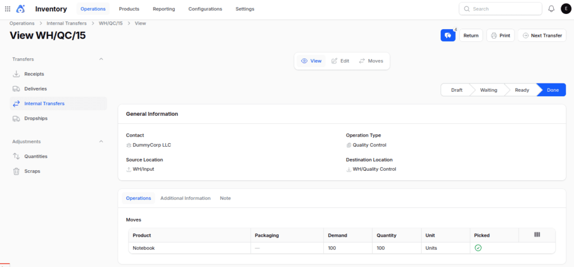Click WH/QC/15 in the breadcrumb
This screenshot has height=267, width=574.
(110, 23)
